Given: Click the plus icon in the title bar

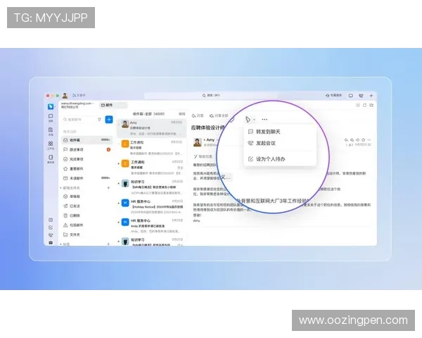Looking at the screenshot, I should [x=371, y=96].
